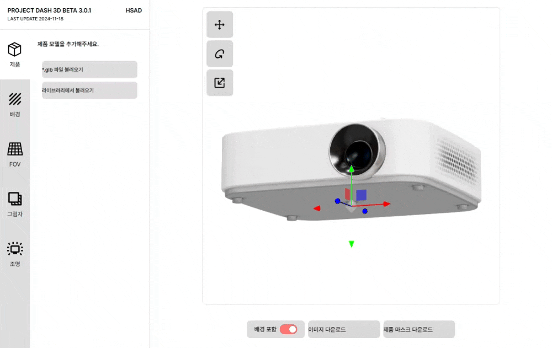The width and height of the screenshot is (552, 348).
Task: Click the red plane handle square on gizmo
Action: coord(347,194)
